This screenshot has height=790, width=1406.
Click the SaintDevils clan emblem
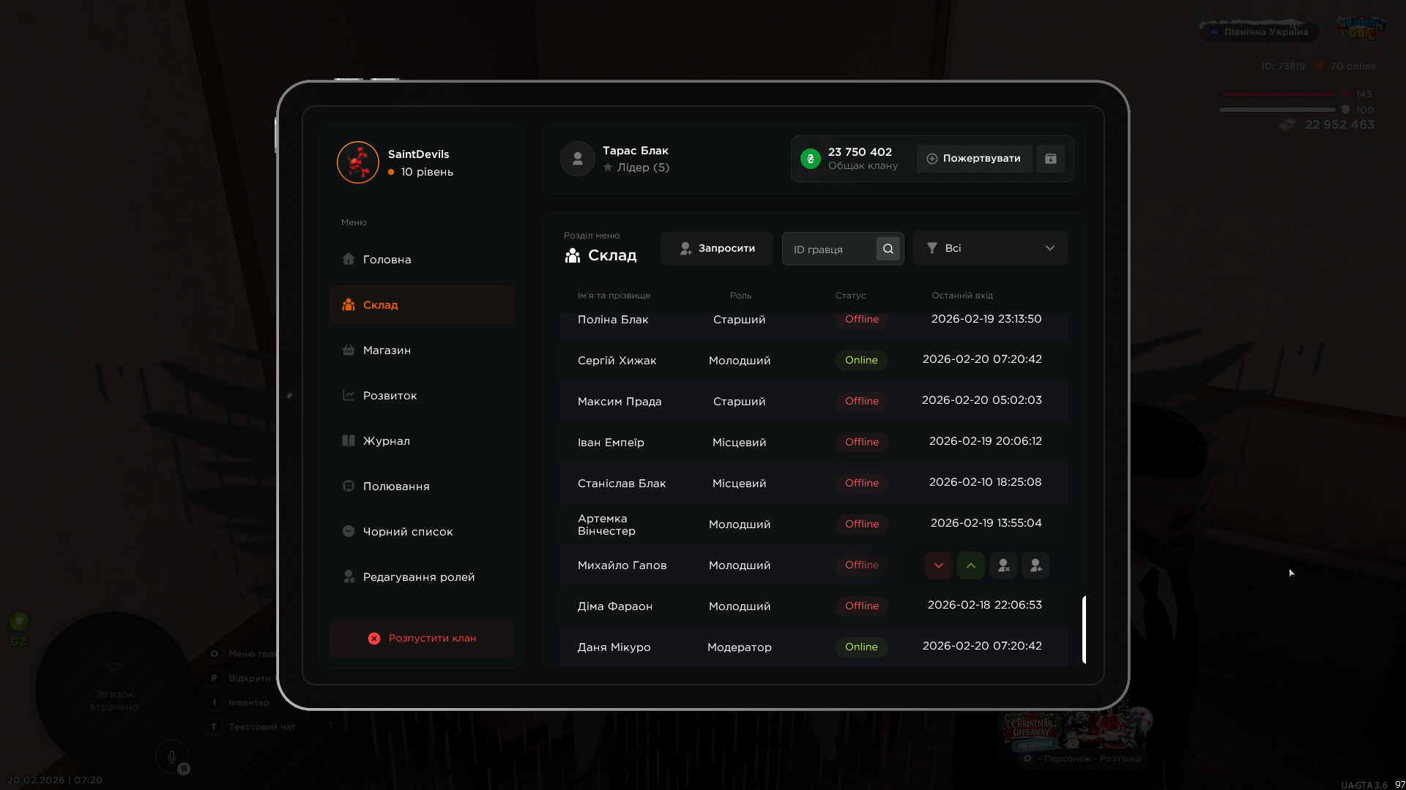[x=357, y=162]
